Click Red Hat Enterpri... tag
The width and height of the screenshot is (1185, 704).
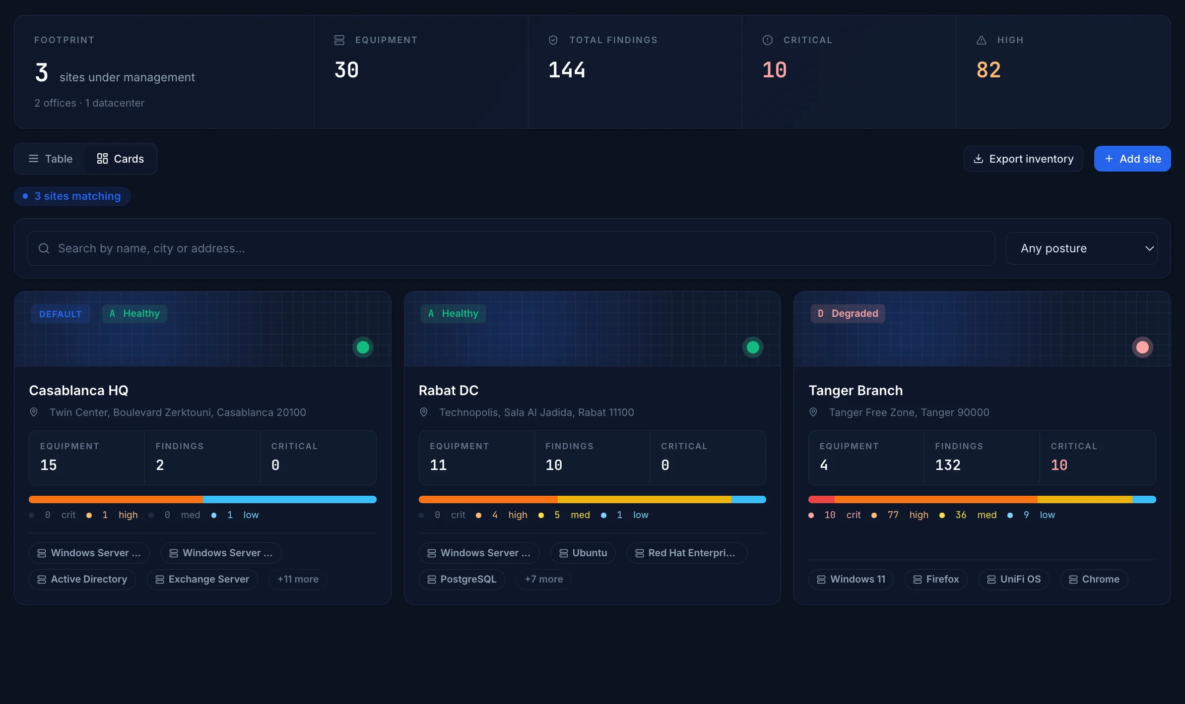(687, 553)
